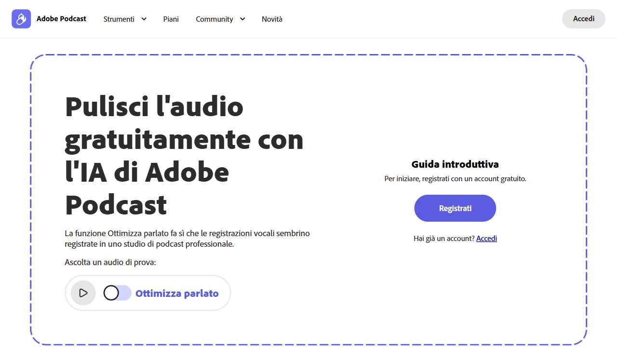This screenshot has width=617, height=347.
Task: Click the Community label in the navbar
Action: tap(214, 19)
